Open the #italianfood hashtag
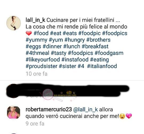144x134 pixels. pos(102,66)
